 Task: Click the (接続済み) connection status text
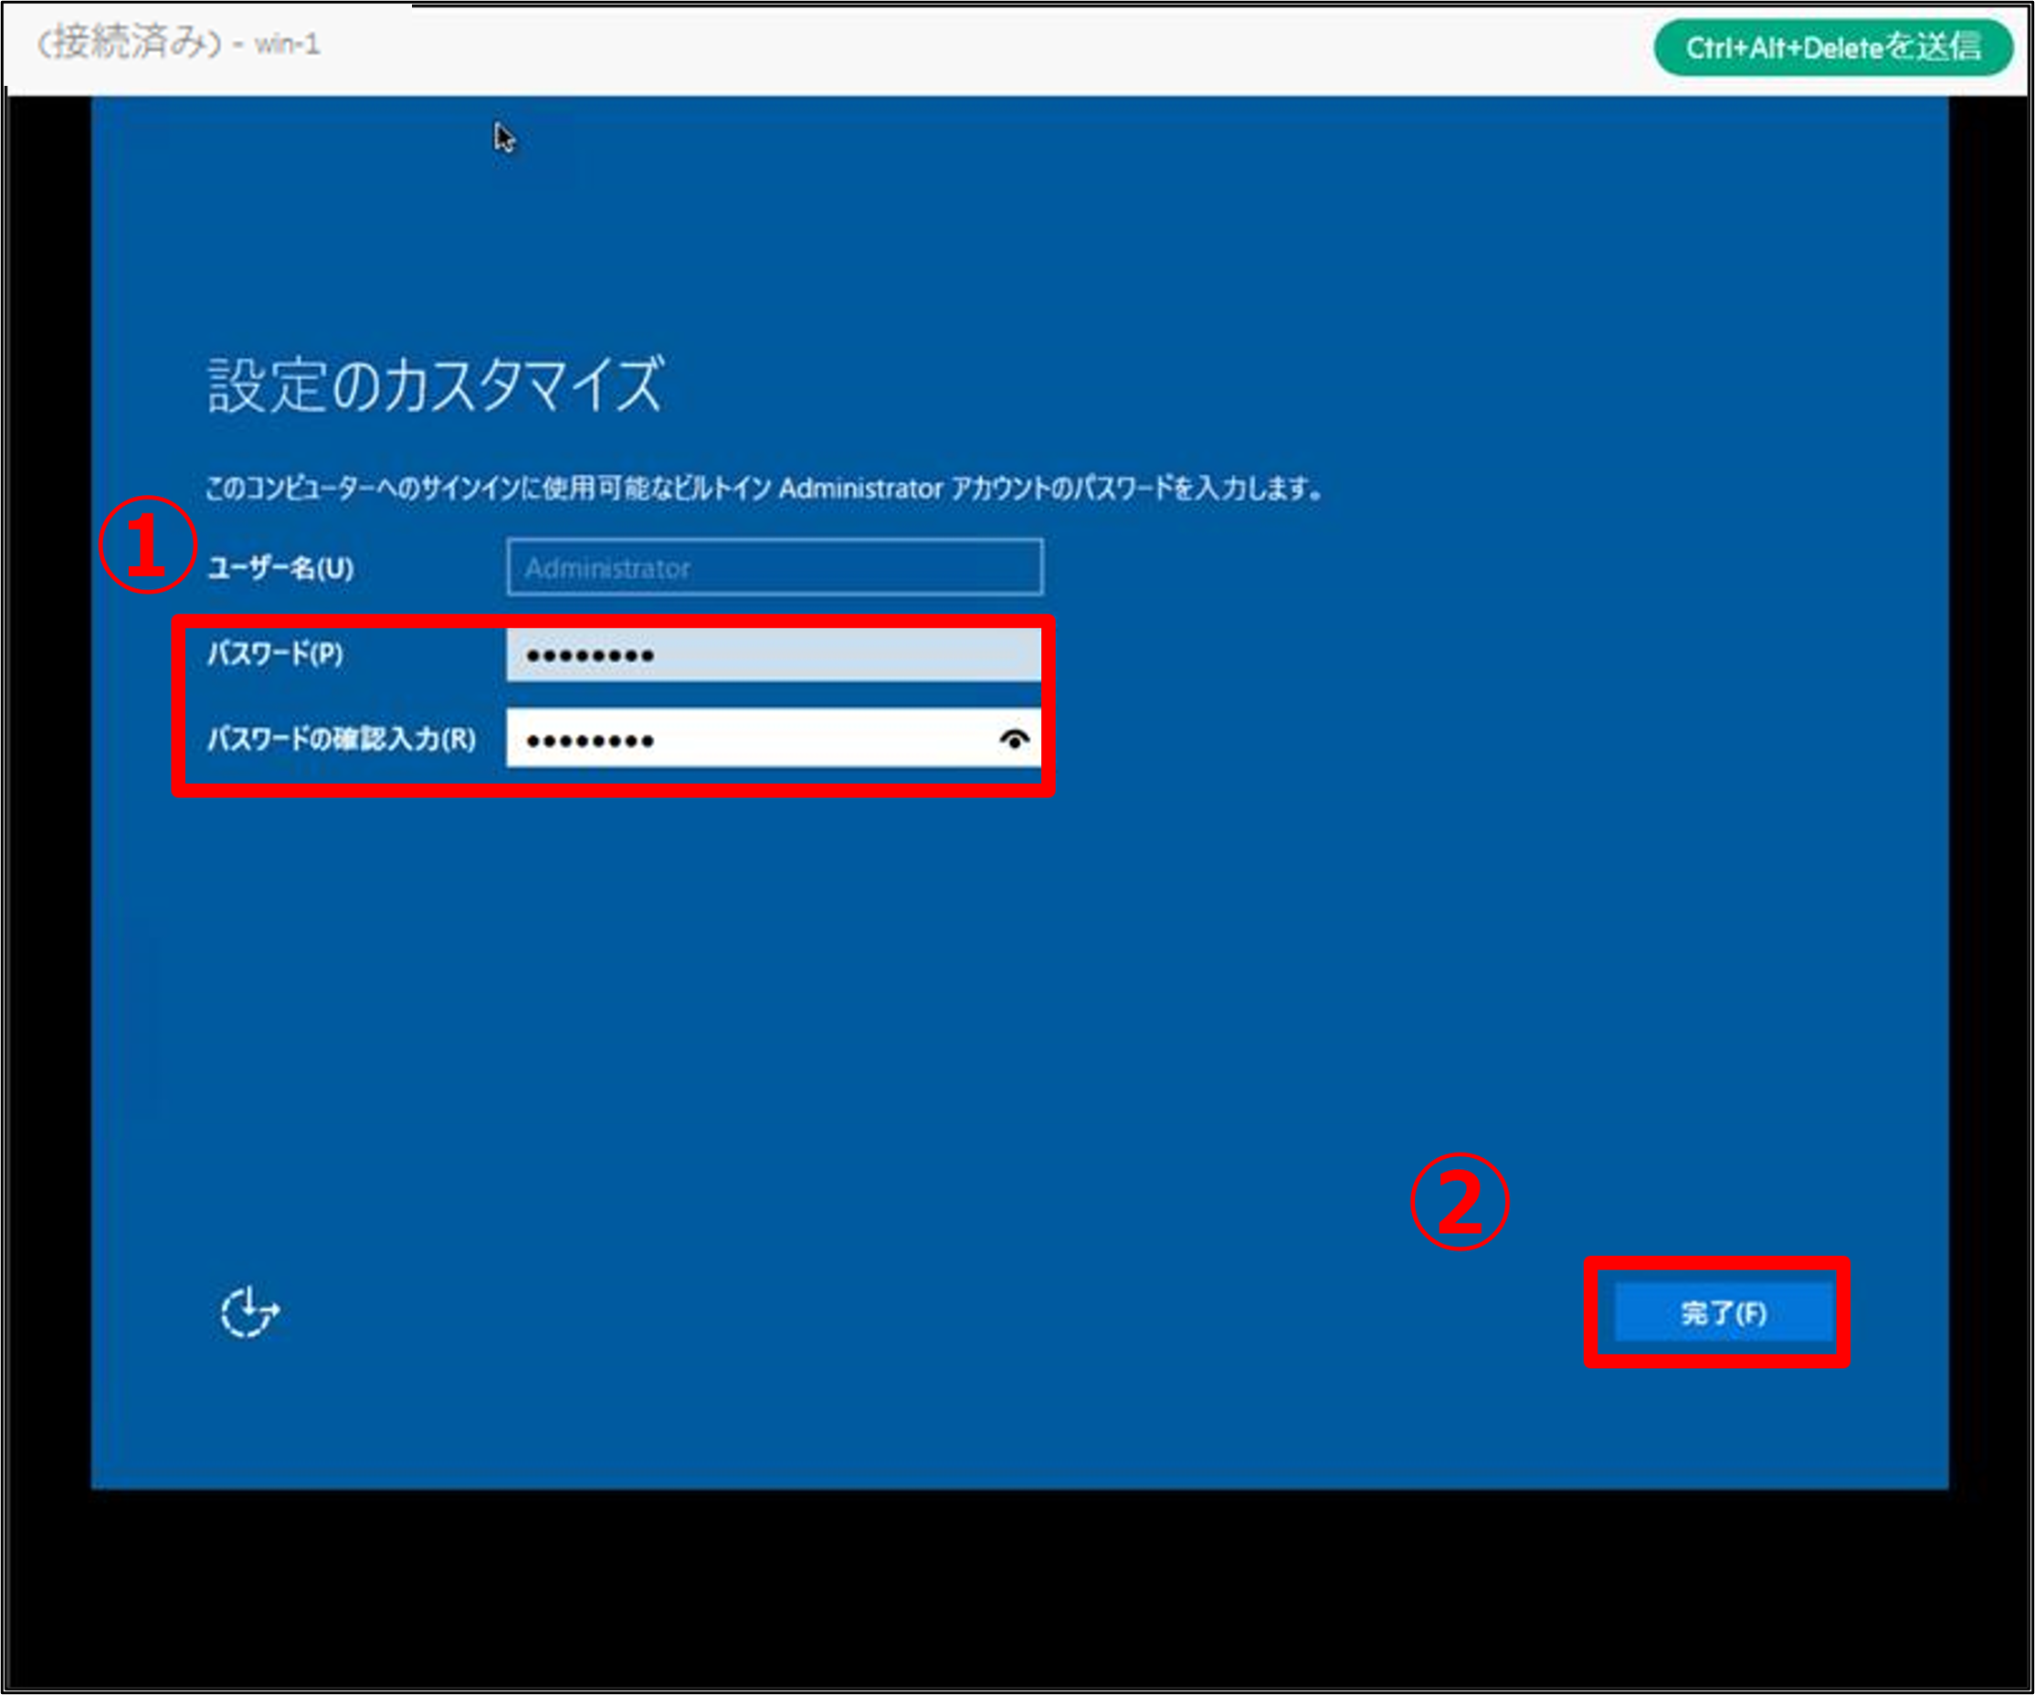tap(129, 44)
